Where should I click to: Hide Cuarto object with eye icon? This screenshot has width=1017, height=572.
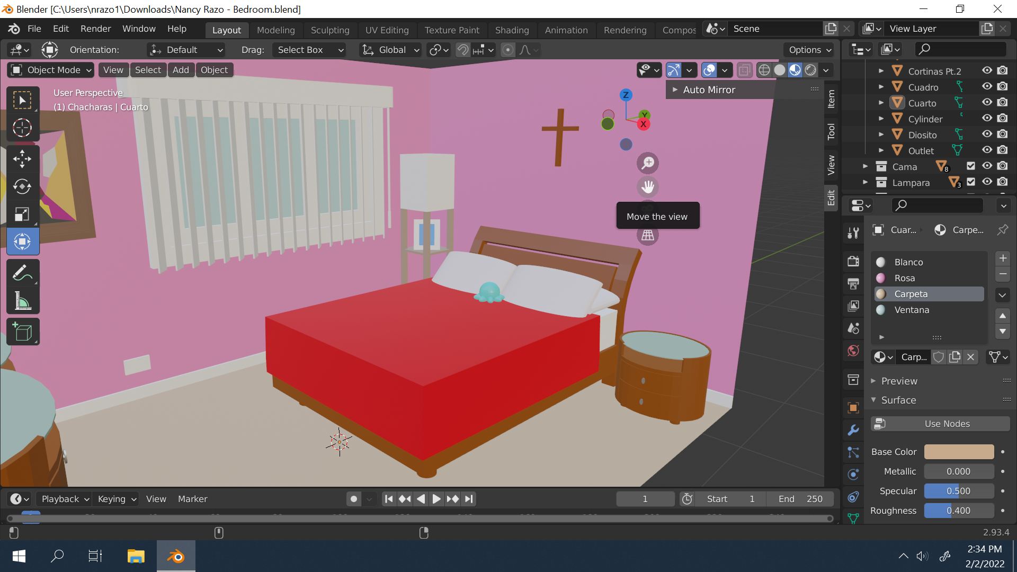coord(987,102)
